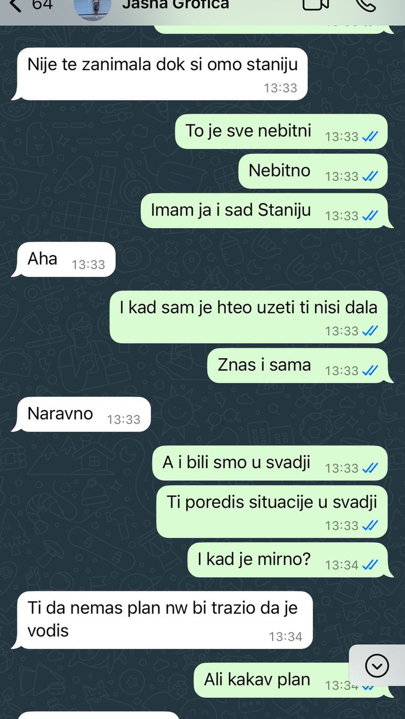Tap the read-receipt checkmarks on 'Nebitno'
The image size is (405, 719).
click(x=370, y=176)
